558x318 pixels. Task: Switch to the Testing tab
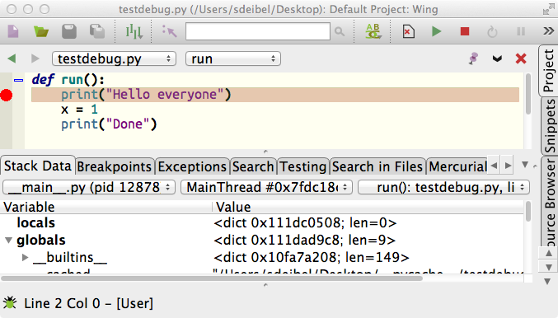coord(302,166)
